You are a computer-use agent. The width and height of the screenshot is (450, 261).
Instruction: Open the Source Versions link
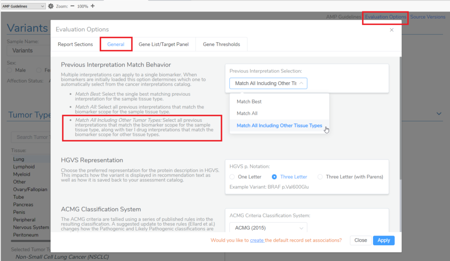coord(428,17)
